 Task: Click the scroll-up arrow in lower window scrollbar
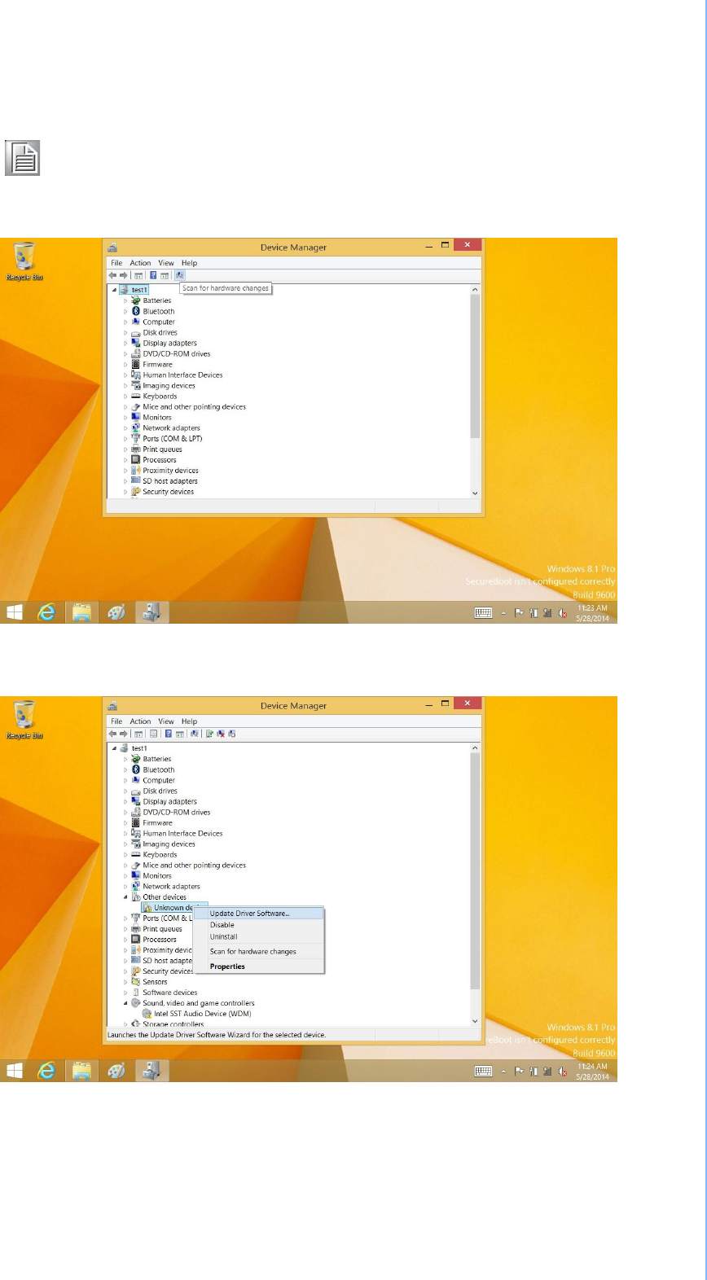click(x=475, y=747)
